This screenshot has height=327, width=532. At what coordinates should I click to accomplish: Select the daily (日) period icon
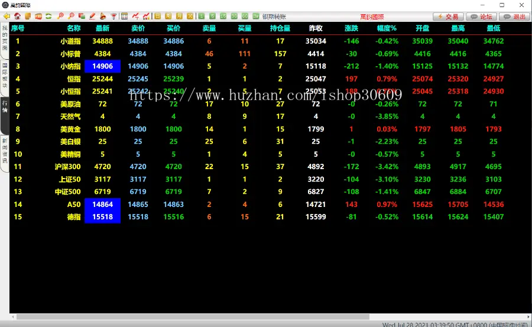[158, 16]
